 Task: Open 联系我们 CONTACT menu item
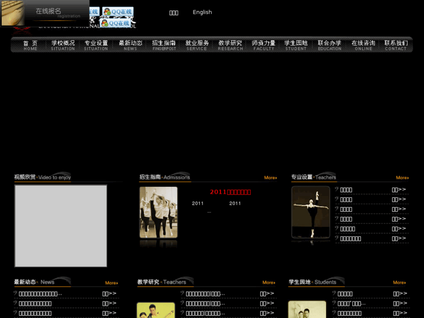point(396,45)
